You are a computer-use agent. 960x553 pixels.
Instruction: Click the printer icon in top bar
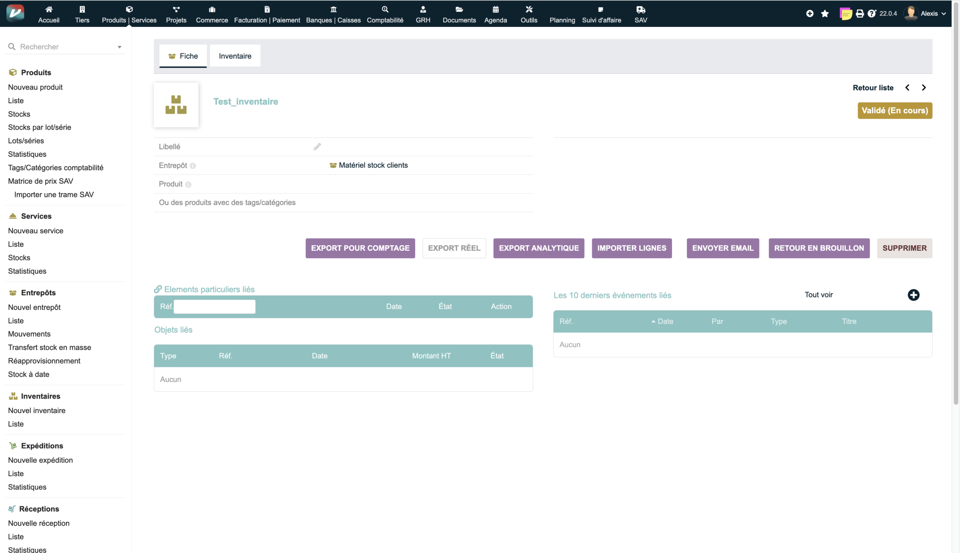pyautogui.click(x=859, y=13)
